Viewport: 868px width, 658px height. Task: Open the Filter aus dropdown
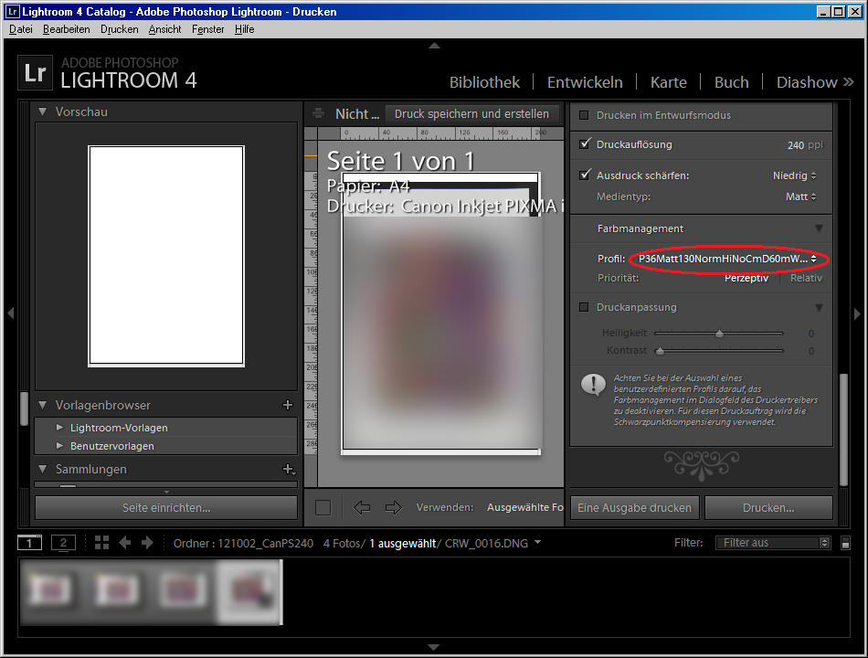point(773,542)
